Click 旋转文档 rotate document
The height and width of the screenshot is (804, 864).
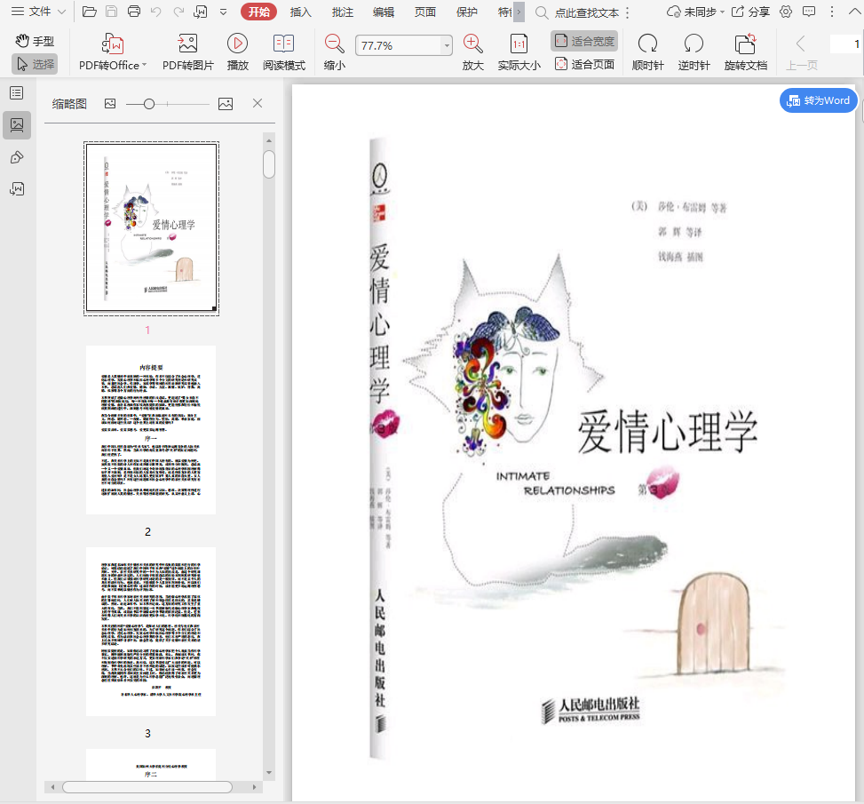tap(746, 52)
